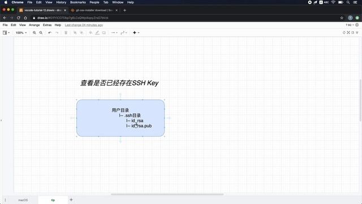Click the To Back toolbar icon
Viewport: 362px width, 204px height.
point(81,33)
